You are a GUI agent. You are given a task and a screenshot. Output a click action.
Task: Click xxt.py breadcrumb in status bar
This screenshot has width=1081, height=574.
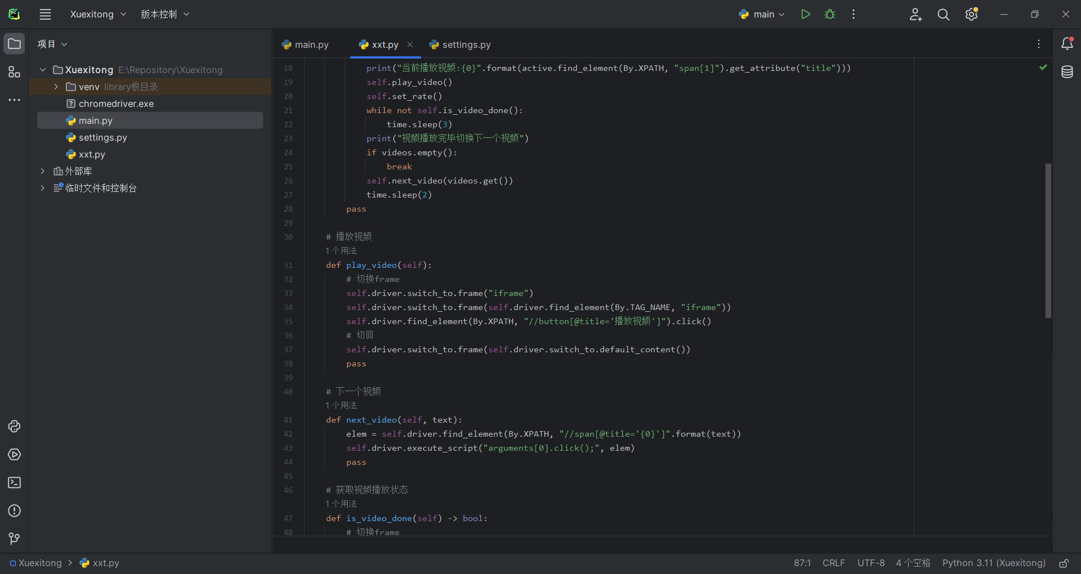coord(100,563)
